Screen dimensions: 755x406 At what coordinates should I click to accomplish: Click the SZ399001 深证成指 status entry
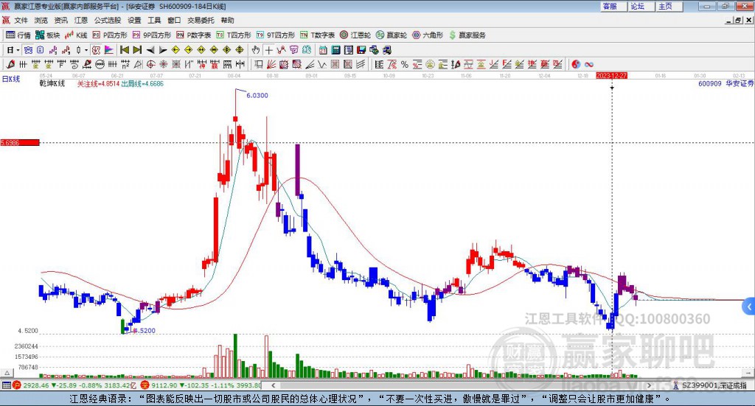(709, 385)
